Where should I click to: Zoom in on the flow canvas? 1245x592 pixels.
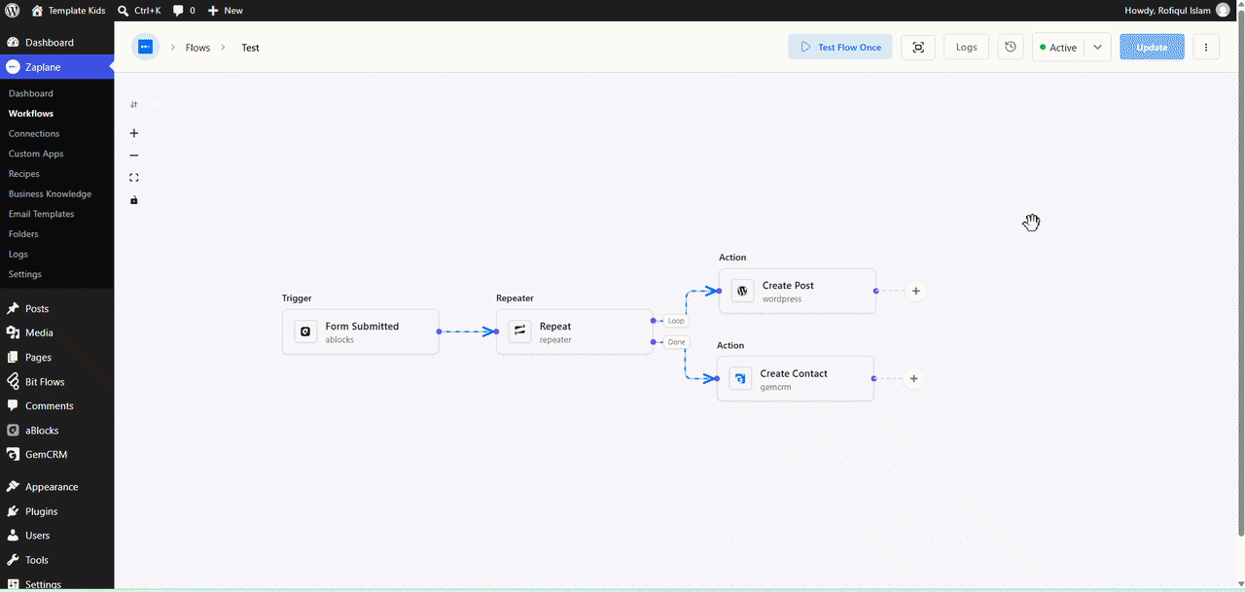pyautogui.click(x=134, y=133)
